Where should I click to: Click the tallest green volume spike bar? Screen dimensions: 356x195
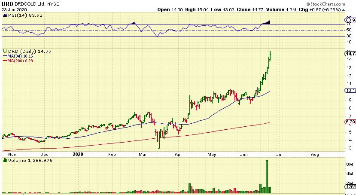[267, 177]
